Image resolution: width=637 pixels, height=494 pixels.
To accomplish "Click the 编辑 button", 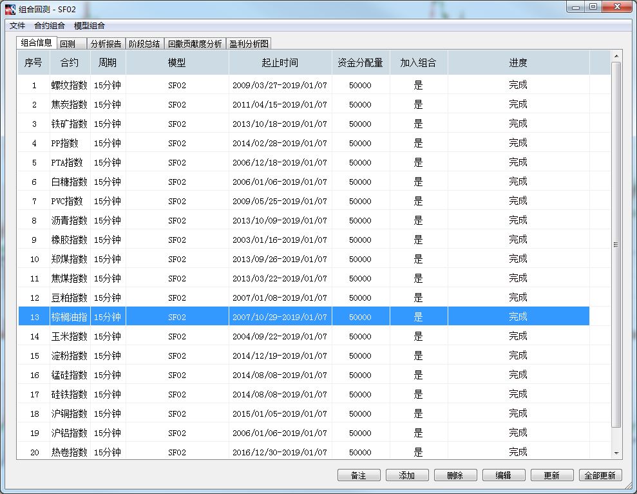I will tap(503, 475).
